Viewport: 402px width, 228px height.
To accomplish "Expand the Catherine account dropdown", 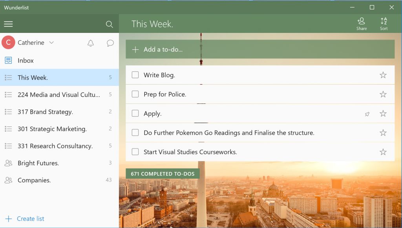I will click(x=51, y=43).
